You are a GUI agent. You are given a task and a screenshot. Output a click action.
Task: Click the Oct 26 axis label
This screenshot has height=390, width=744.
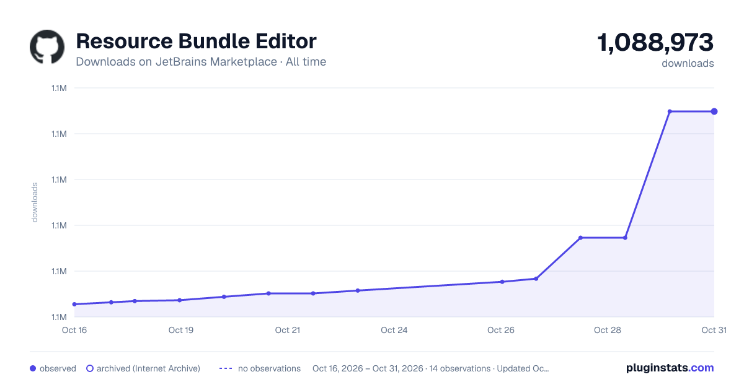click(501, 330)
